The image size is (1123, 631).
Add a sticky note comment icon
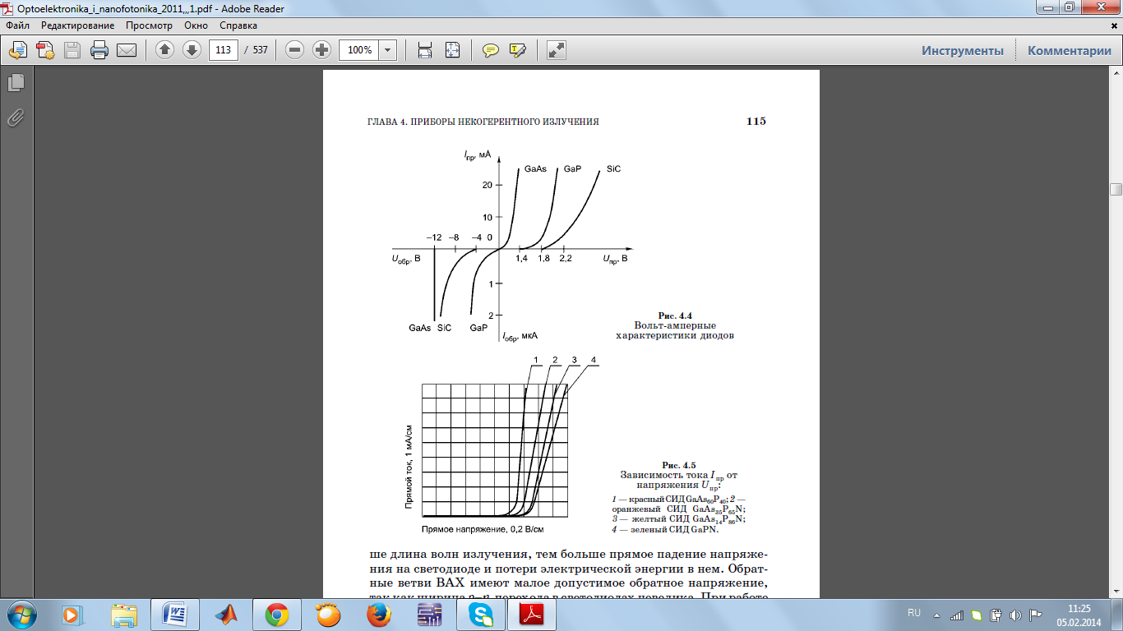pos(491,50)
